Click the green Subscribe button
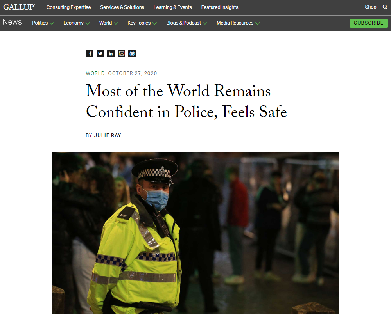The image size is (391, 323). coord(369,23)
